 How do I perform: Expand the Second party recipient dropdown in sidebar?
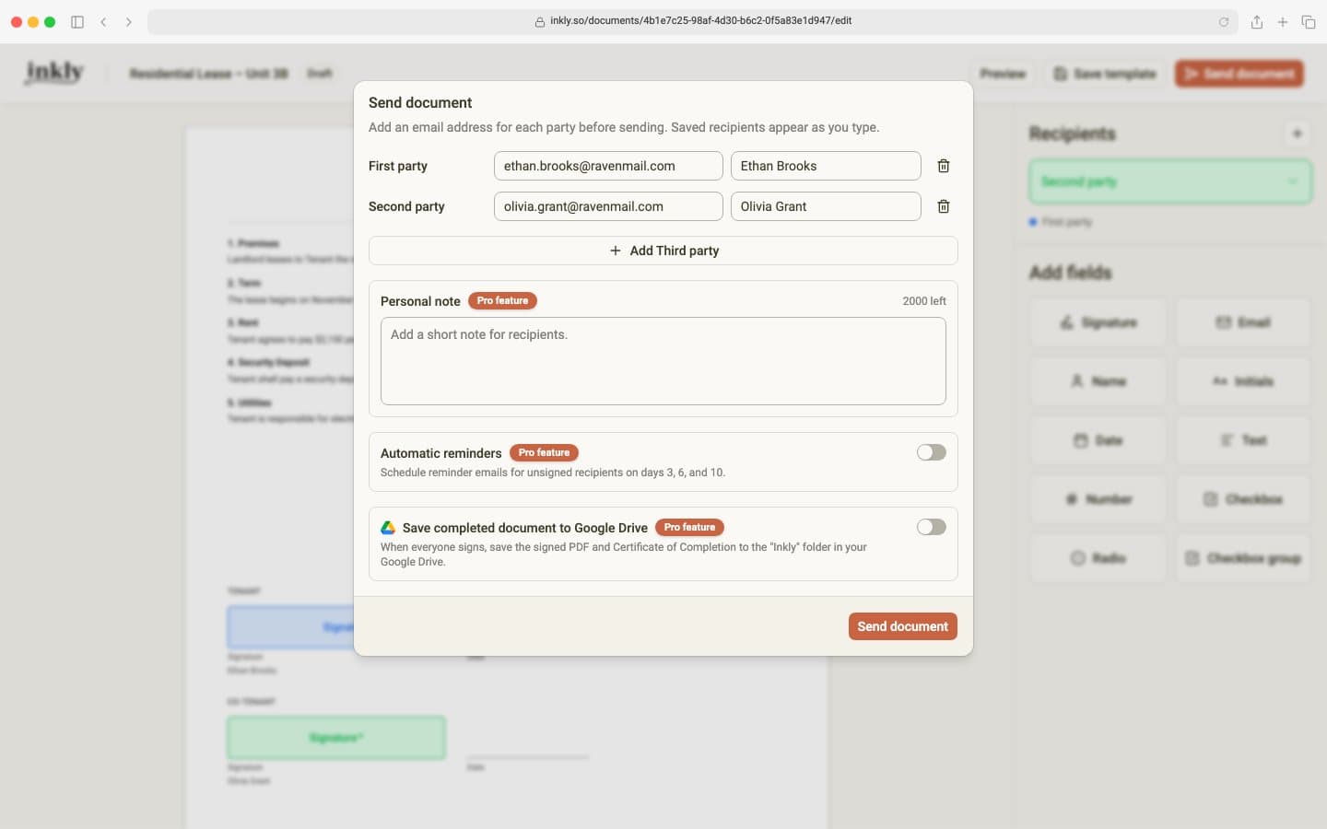click(1170, 181)
